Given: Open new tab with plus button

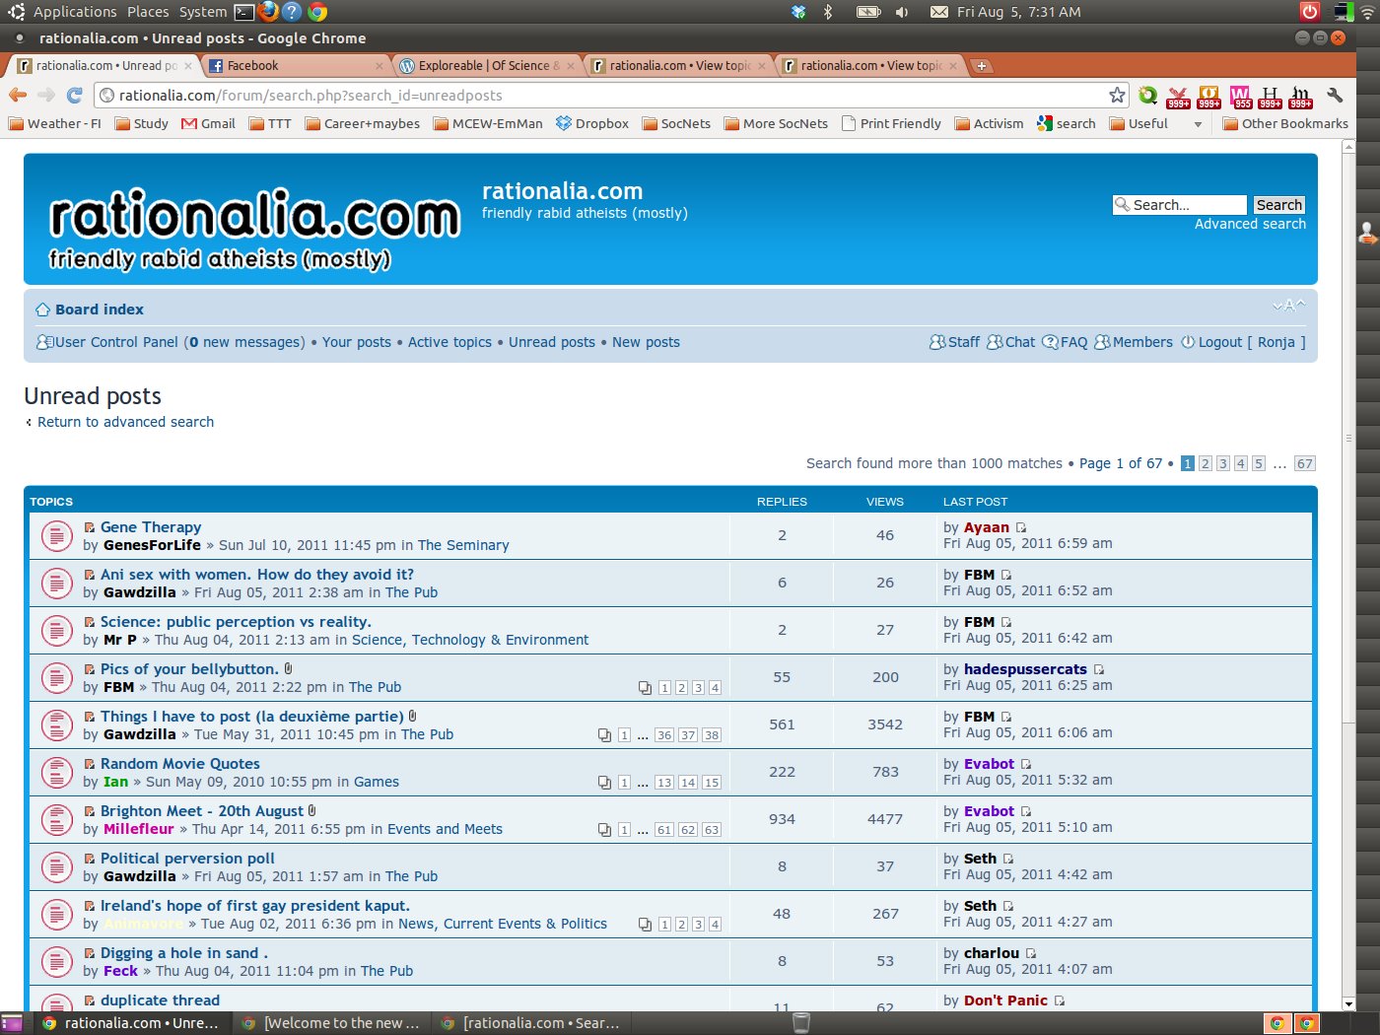Looking at the screenshot, I should 981,66.
